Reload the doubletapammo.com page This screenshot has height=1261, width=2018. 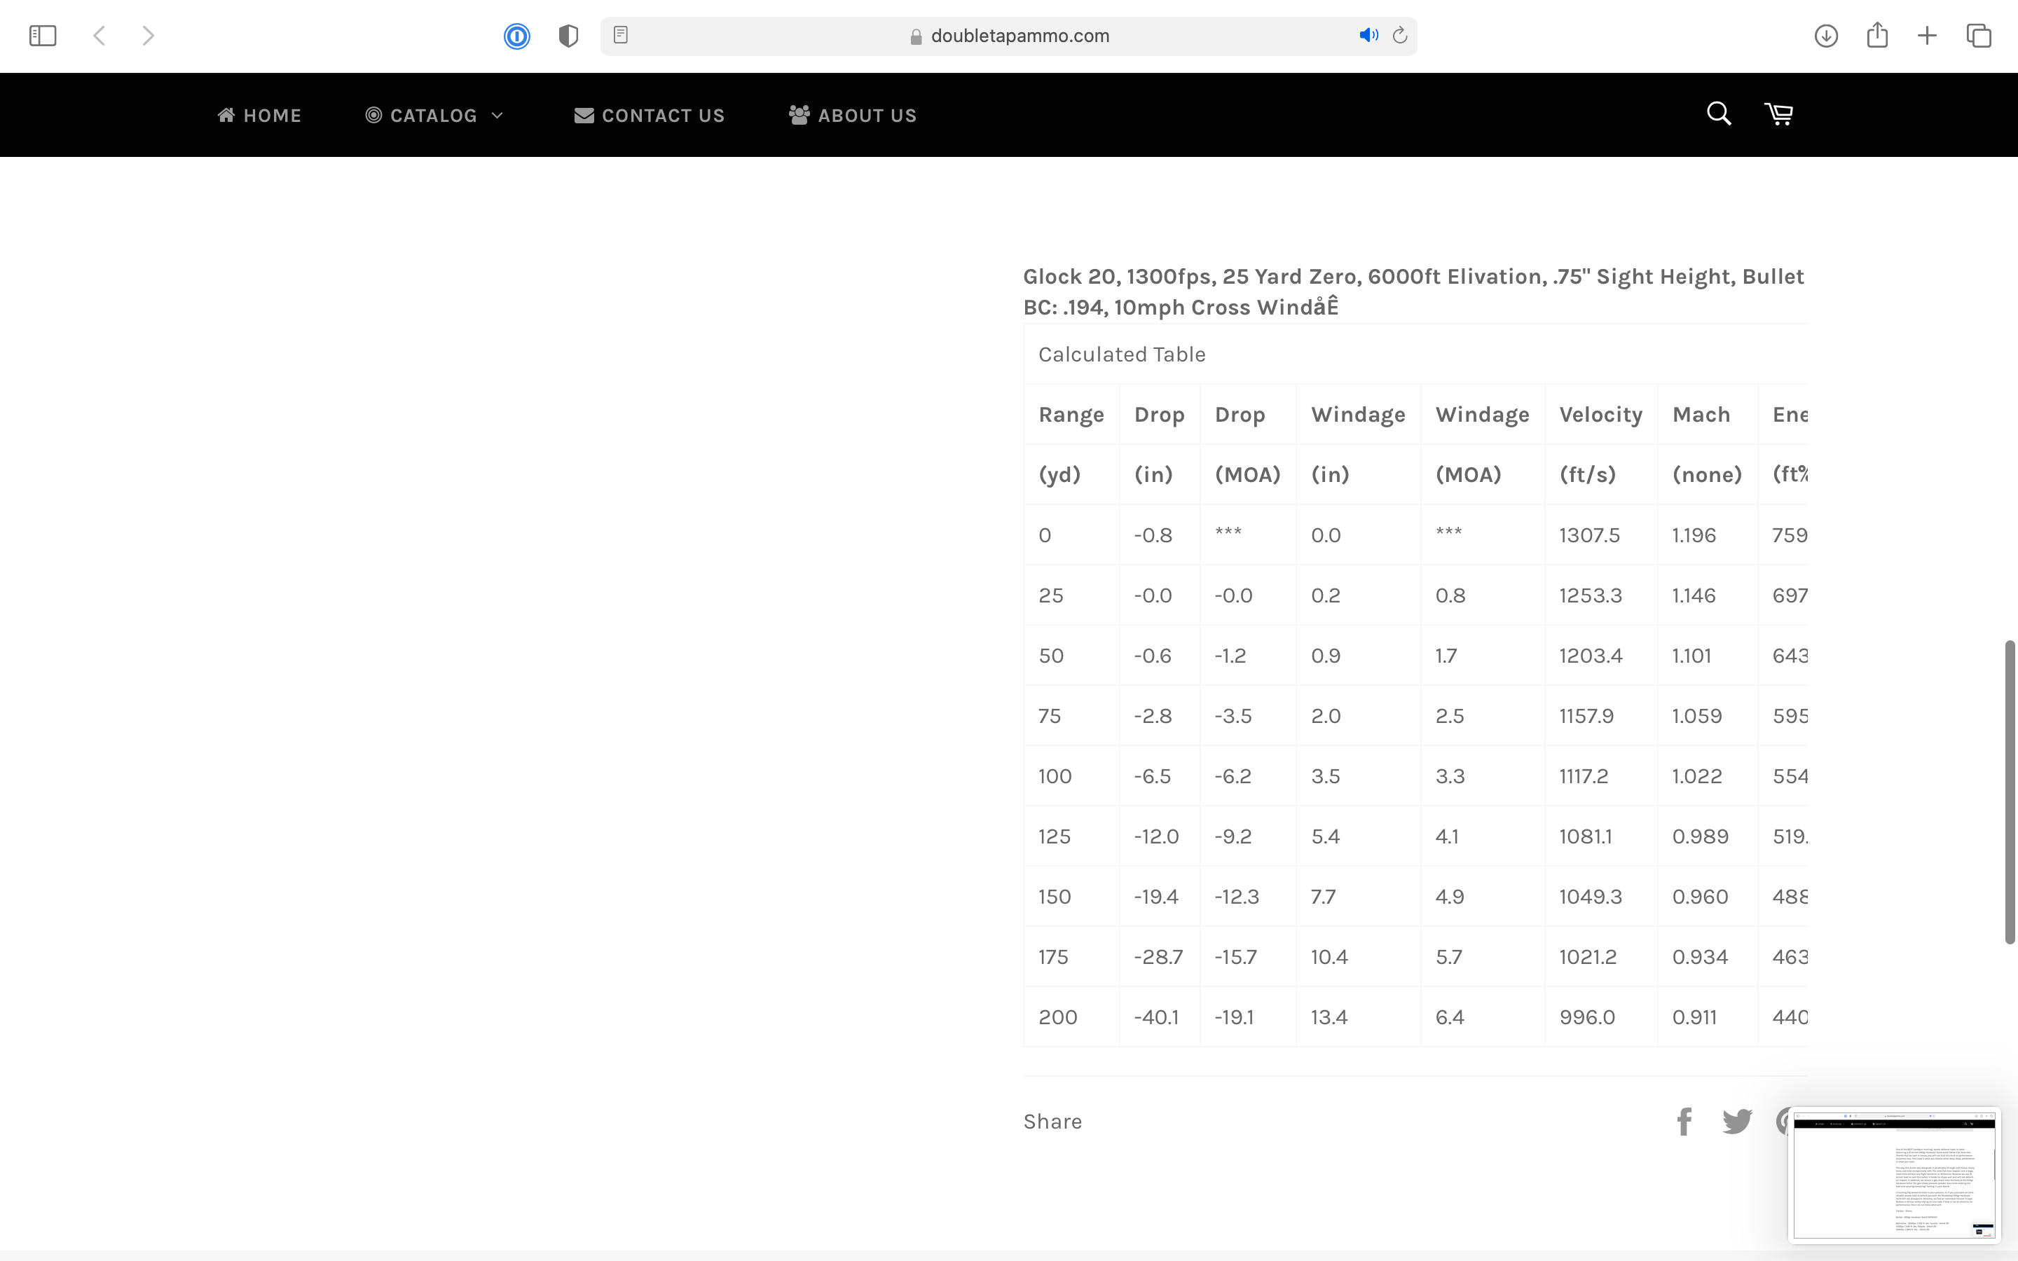tap(1400, 35)
